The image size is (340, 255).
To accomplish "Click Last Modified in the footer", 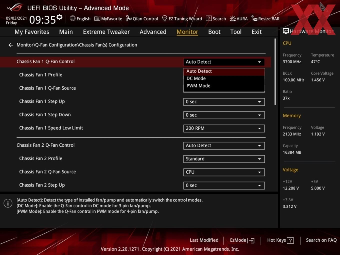I will [x=204, y=240].
